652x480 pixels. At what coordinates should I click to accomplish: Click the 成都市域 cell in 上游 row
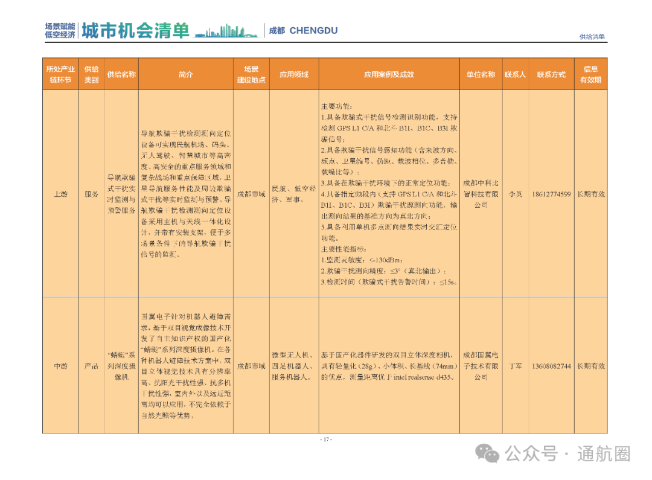tap(251, 194)
